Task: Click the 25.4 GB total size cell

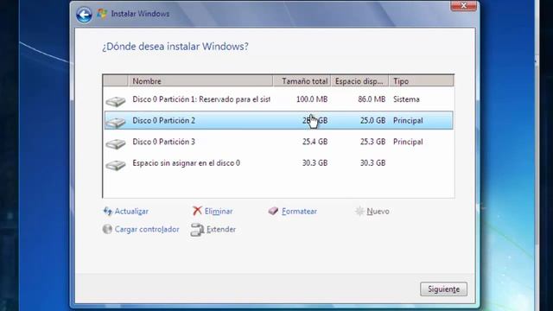Action: tap(315, 142)
